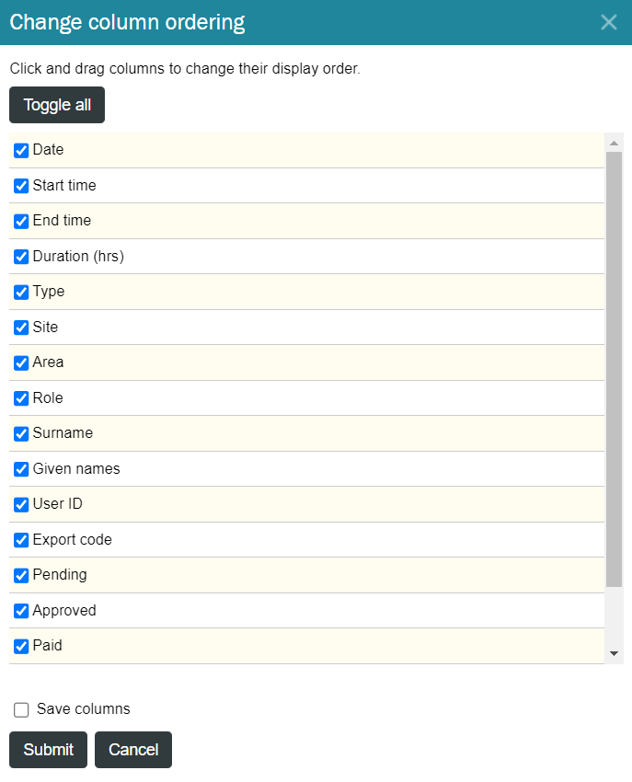Toggle the Export code checkbox
Image resolution: width=632 pixels, height=782 pixels.
[x=21, y=540]
